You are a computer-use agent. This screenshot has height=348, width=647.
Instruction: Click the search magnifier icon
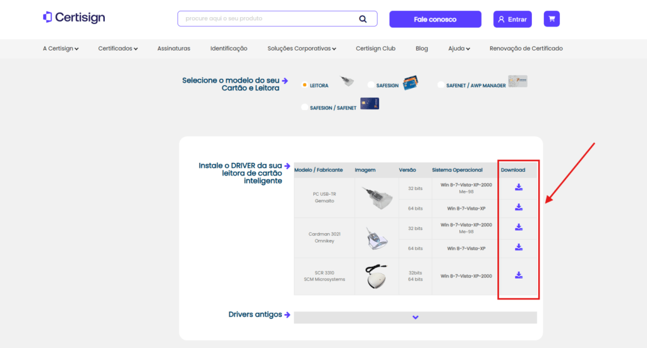(x=363, y=19)
